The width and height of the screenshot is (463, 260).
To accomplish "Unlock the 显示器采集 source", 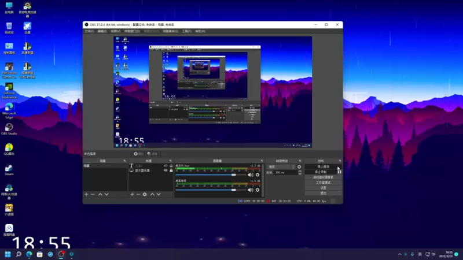I will 171,170.
